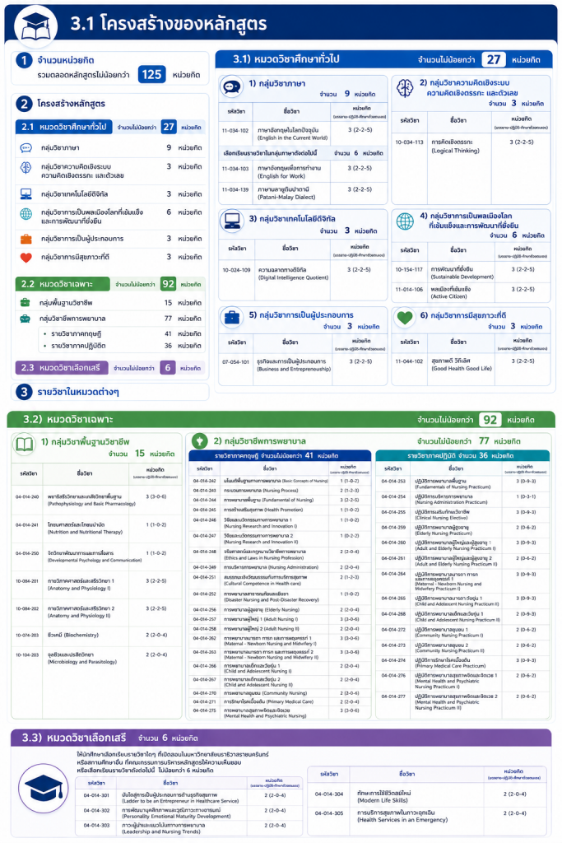Image resolution: width=562 pixels, height=843 pixels.
Task: Select the green 2.2 specific courses label
Action: click(63, 284)
